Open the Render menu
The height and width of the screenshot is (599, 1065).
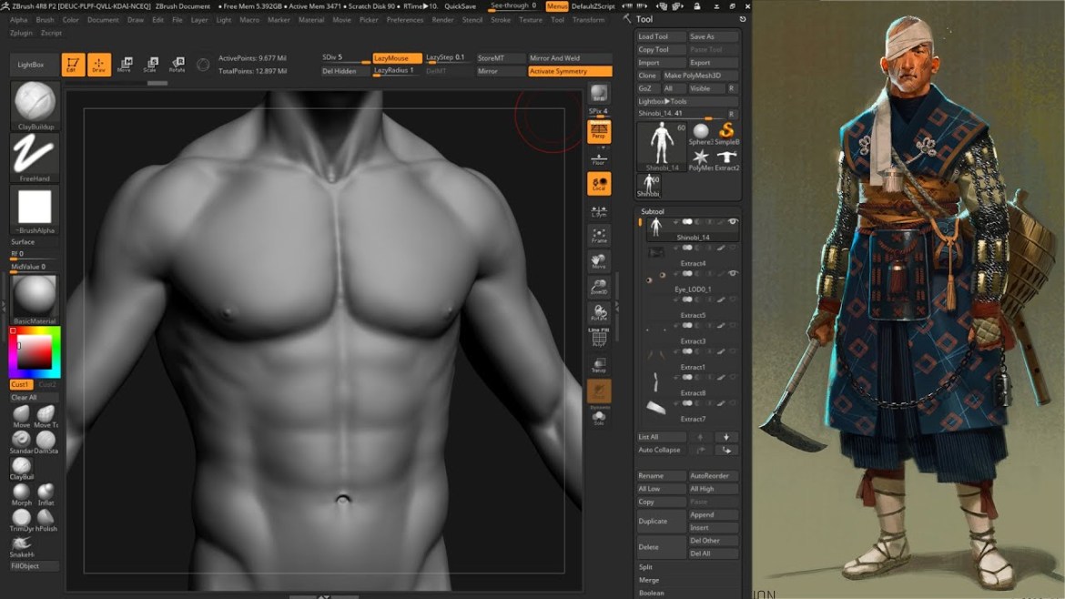click(443, 20)
